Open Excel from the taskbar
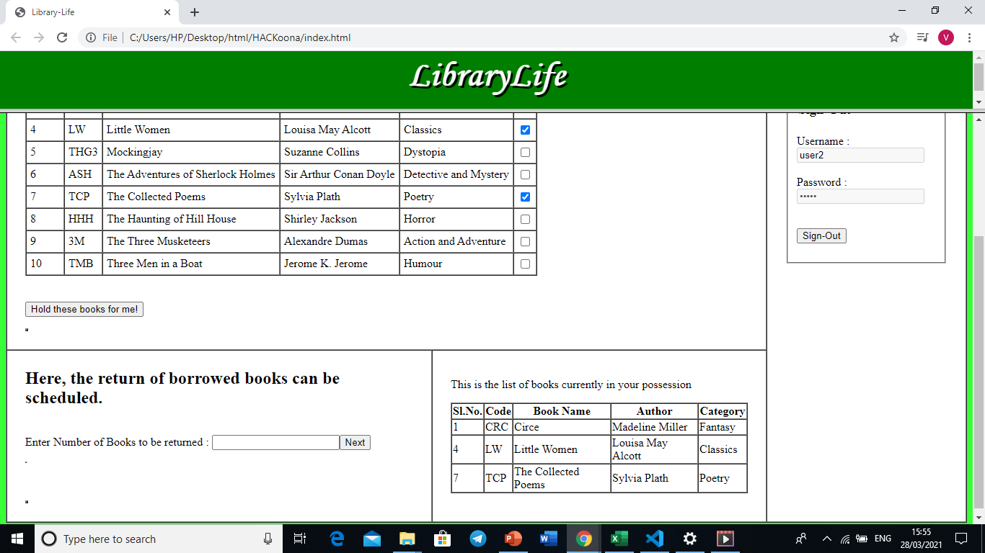This screenshot has width=985, height=553. 619,539
